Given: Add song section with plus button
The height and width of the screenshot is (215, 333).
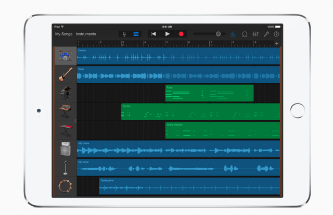Looking at the screenshot, I should pyautogui.click(x=276, y=44).
